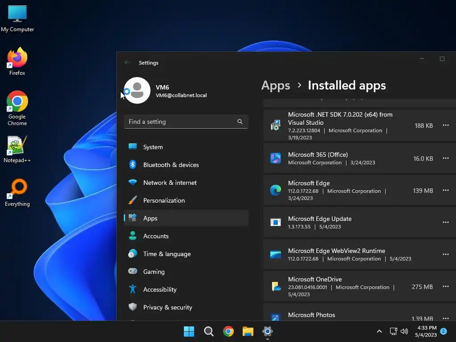The height and width of the screenshot is (342, 456).
Task: Click the Privacy & security shield icon
Action: point(133,307)
